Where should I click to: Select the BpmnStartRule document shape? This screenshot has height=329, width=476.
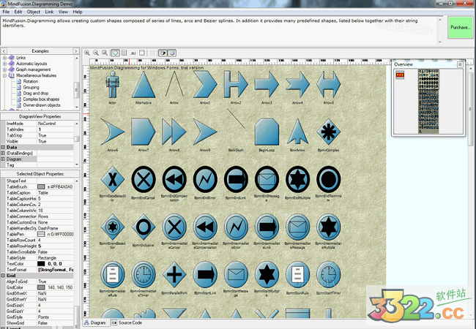298,275
